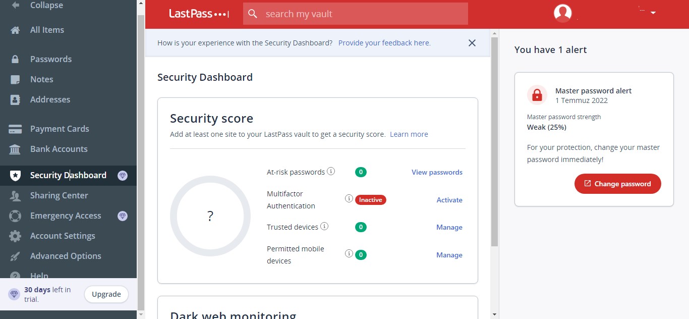Click the Sharing Center people icon

pos(15,195)
